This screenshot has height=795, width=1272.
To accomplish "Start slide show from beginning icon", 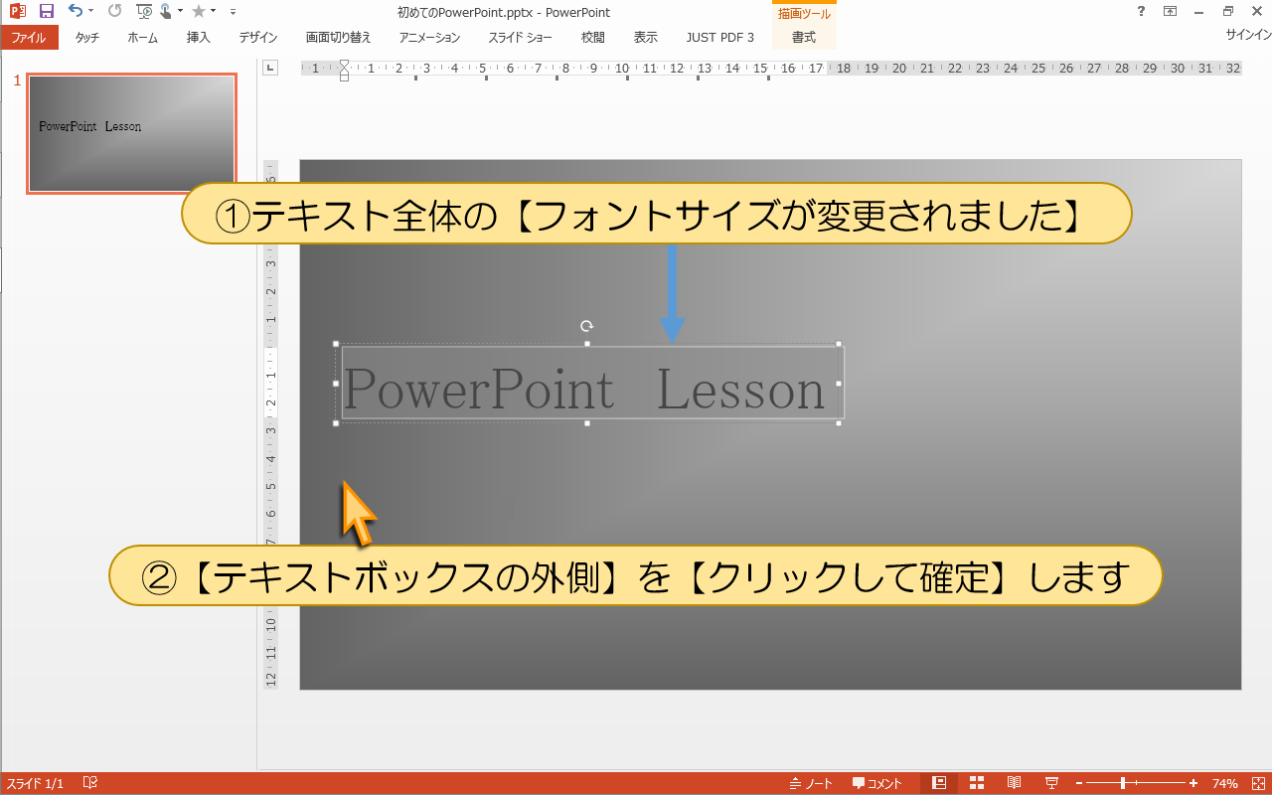I will click(144, 12).
